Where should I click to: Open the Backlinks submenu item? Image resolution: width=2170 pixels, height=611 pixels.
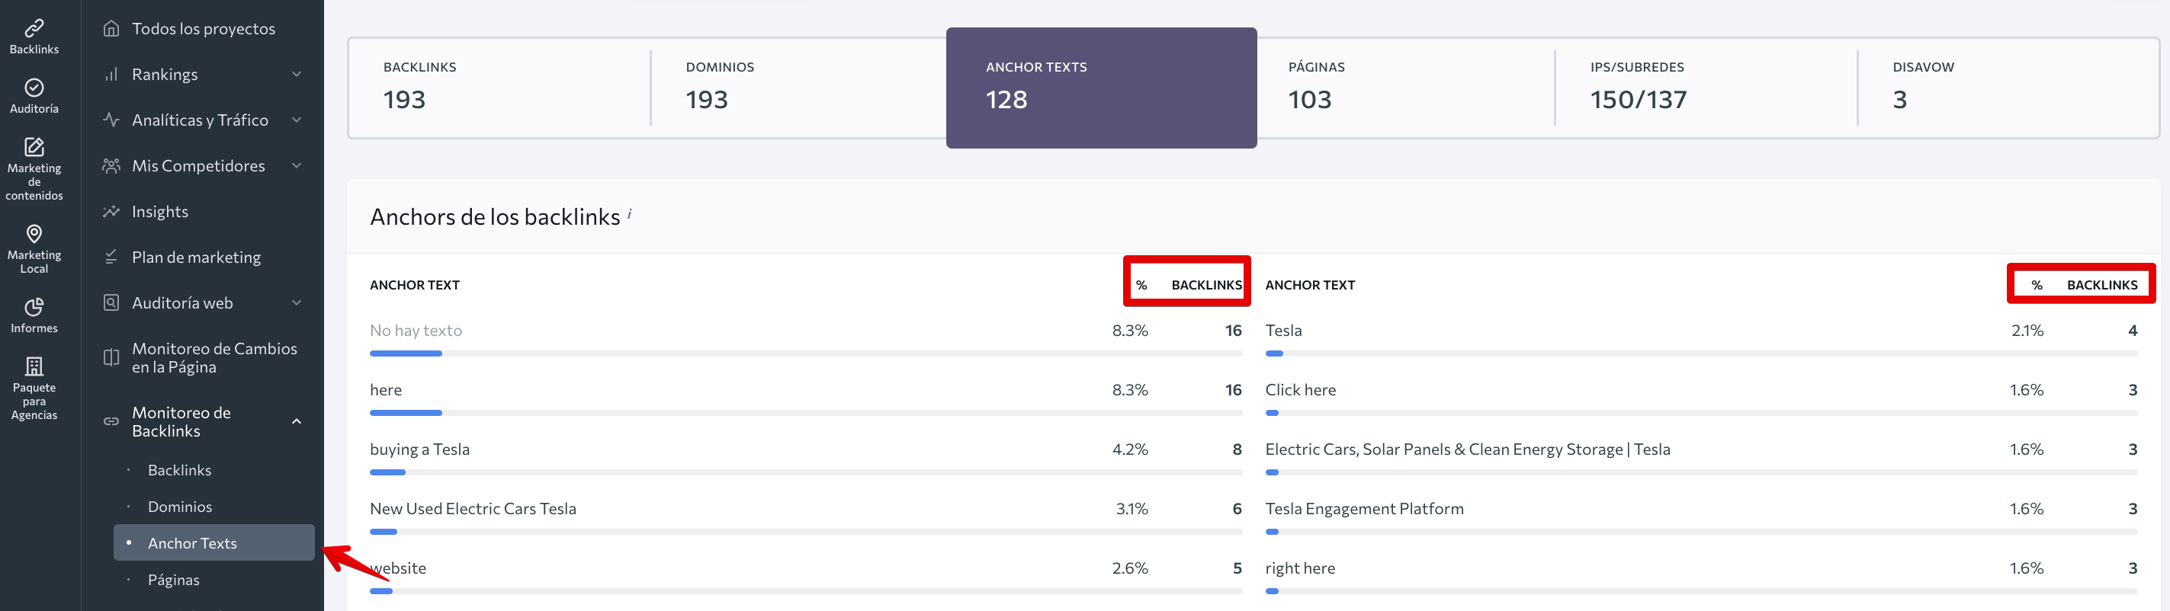pos(179,469)
